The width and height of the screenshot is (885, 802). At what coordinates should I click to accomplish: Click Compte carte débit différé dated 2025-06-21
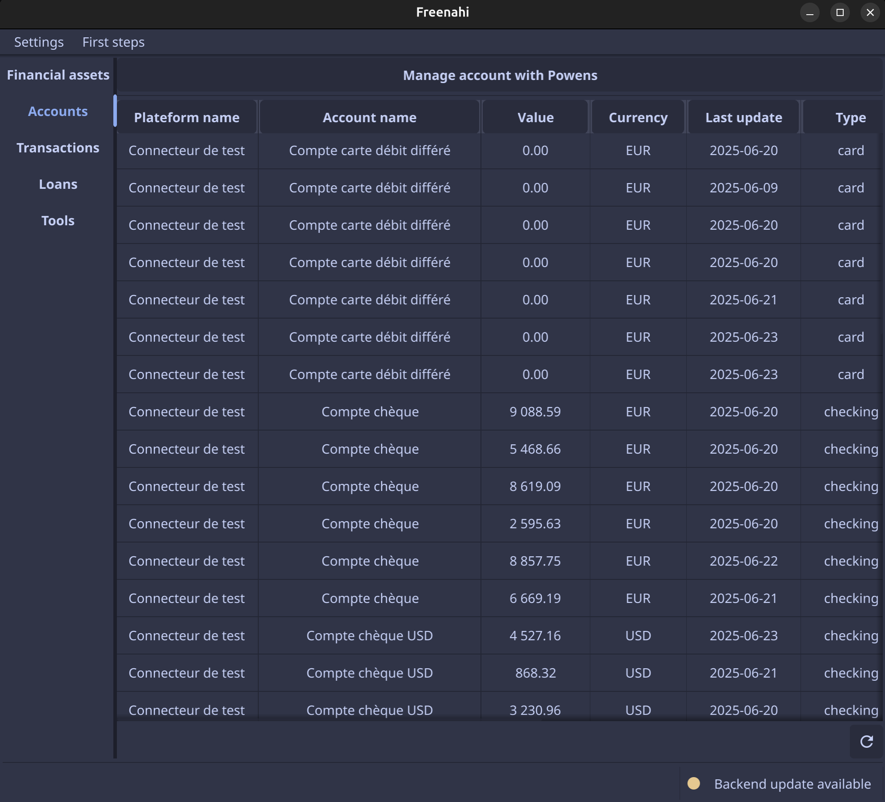[x=369, y=299]
